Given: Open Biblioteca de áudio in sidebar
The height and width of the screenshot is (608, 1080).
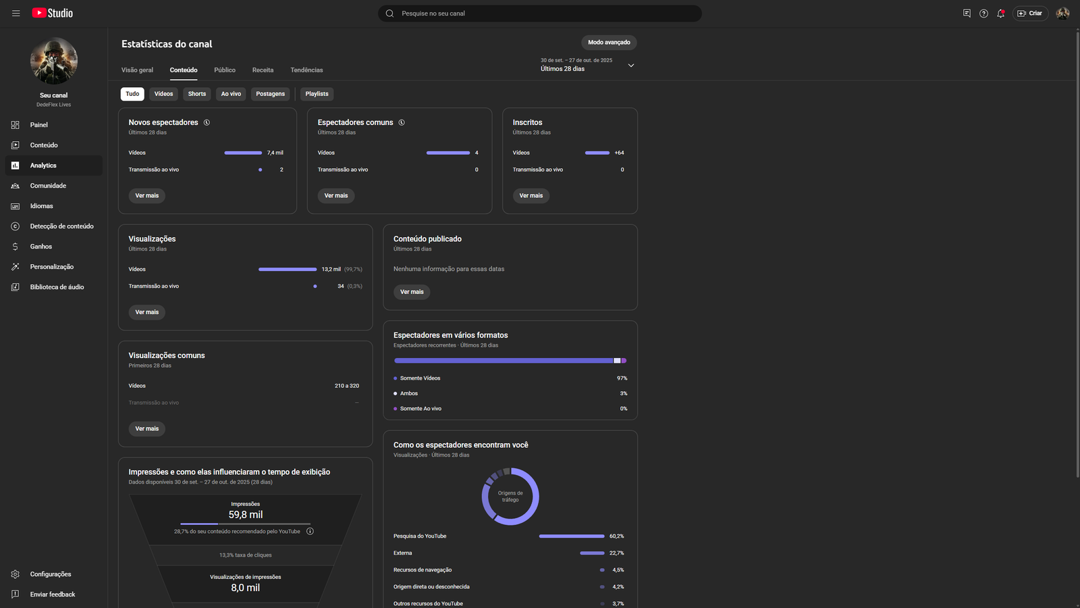Looking at the screenshot, I should point(57,287).
